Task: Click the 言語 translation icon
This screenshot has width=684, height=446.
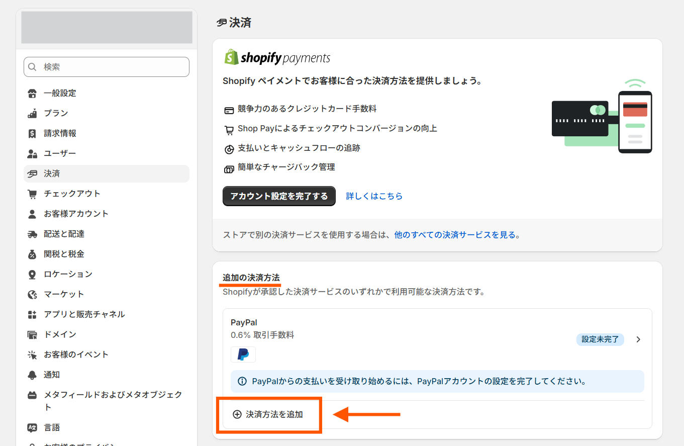Action: (32, 427)
